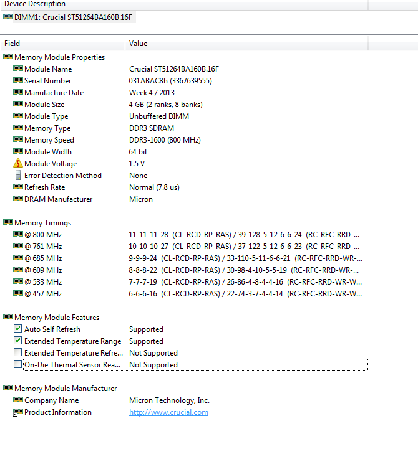This screenshot has height=449, width=418.
Task: Click the value Crucial ST51264BA160B.16F under Module Name
Action: [x=174, y=69]
